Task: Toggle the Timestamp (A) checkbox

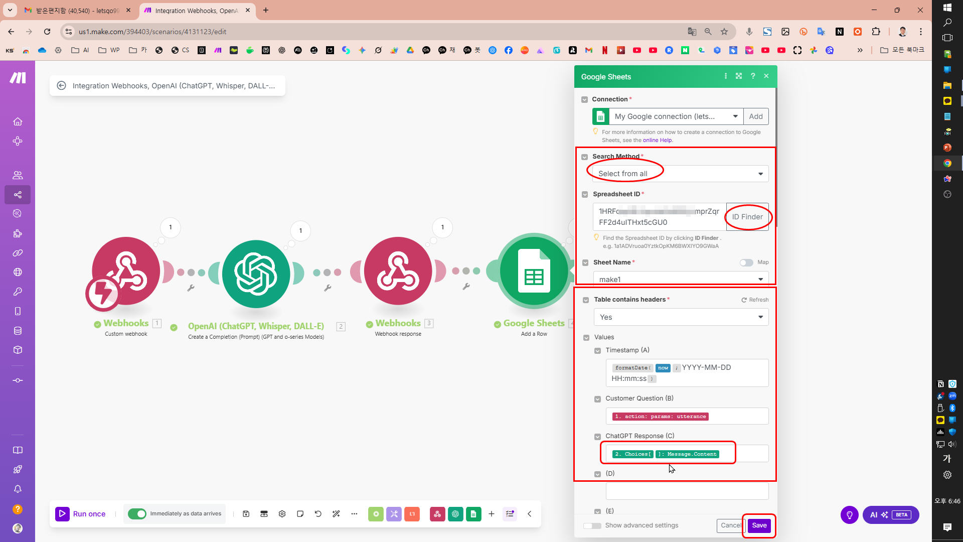Action: 597,351
